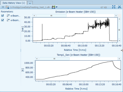Expand the save options dropdown arrow
This screenshot has width=123, height=92.
coord(56,7)
